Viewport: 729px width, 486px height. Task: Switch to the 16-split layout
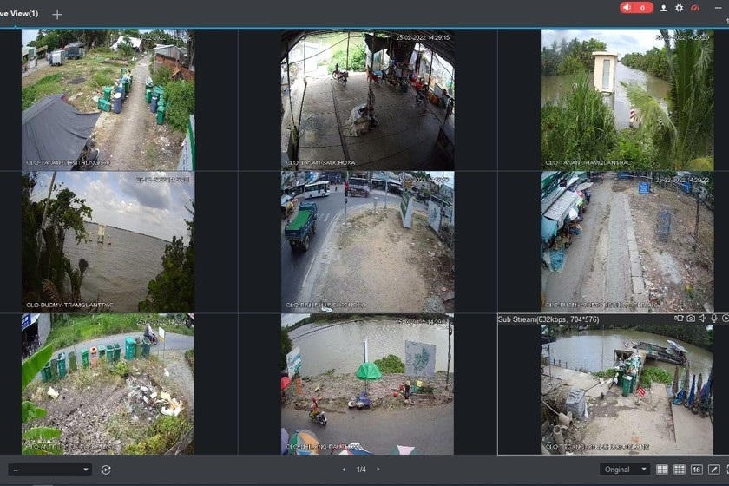click(x=696, y=470)
